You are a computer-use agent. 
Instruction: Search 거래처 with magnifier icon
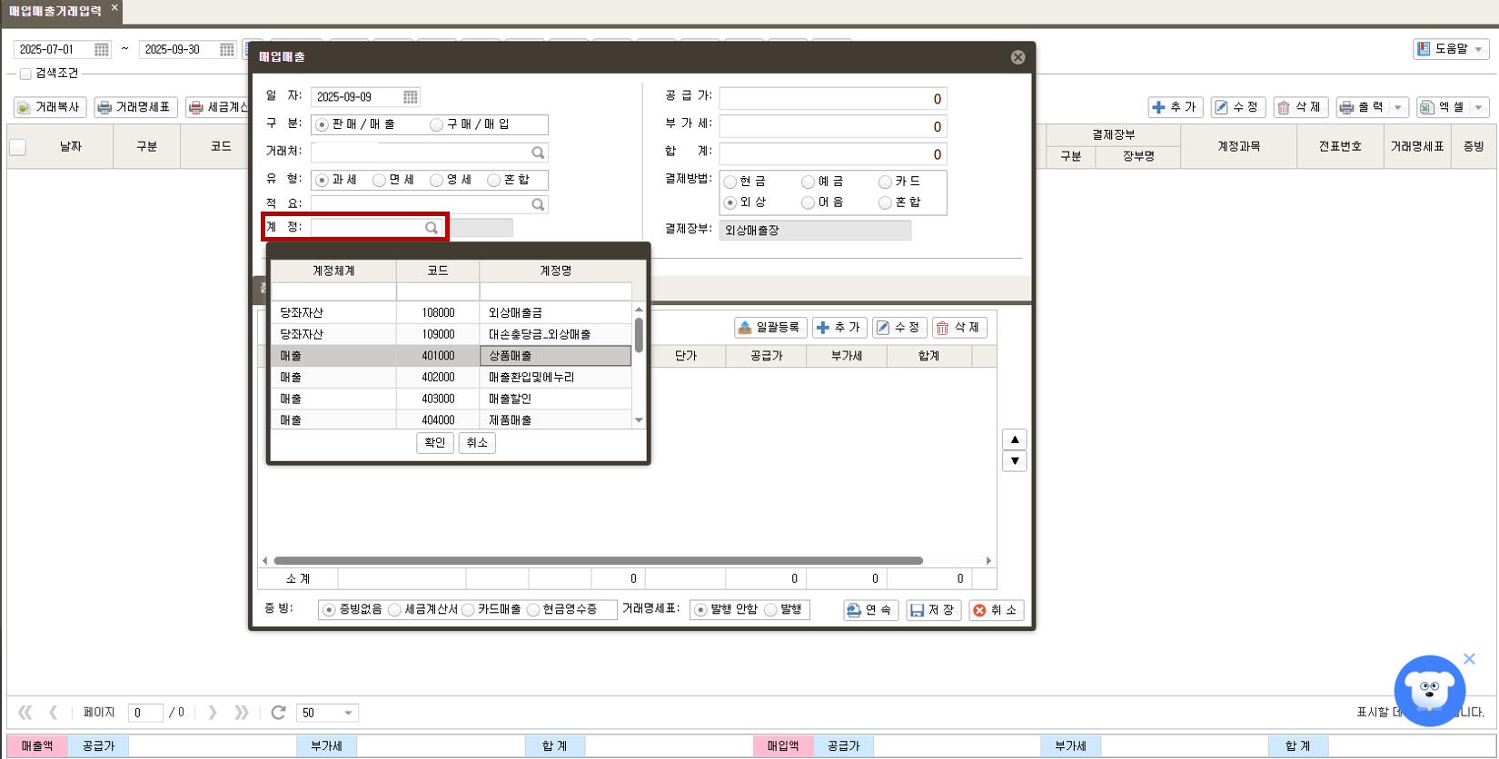tap(538, 153)
